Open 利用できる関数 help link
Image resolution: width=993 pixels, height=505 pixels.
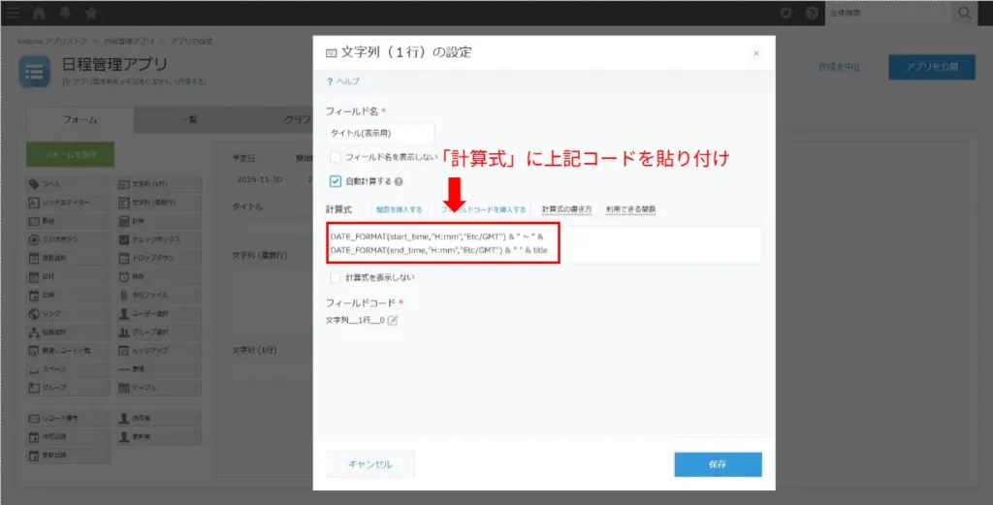tap(630, 209)
